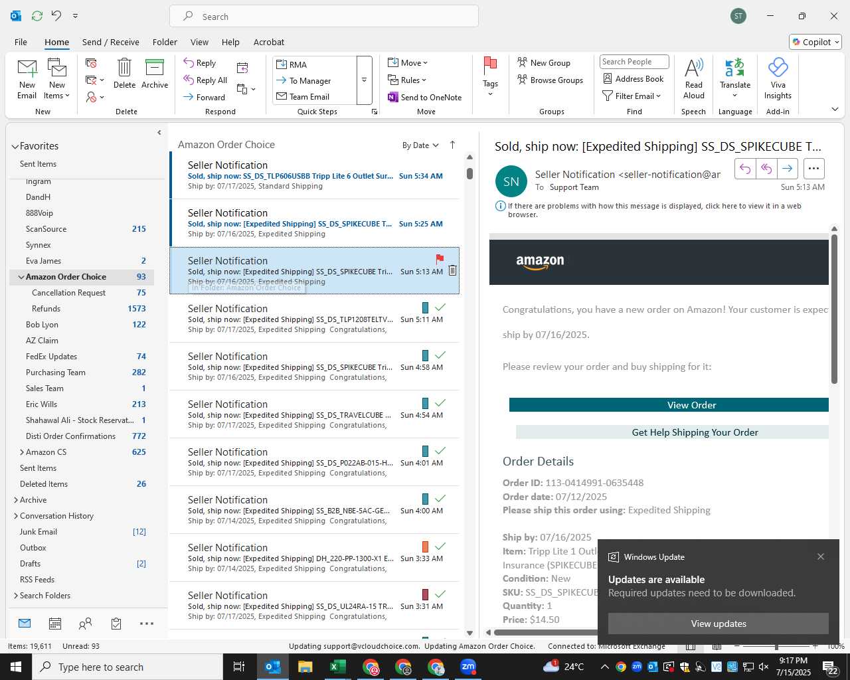Image resolution: width=850 pixels, height=680 pixels.
Task: Open the People view
Action: click(85, 624)
